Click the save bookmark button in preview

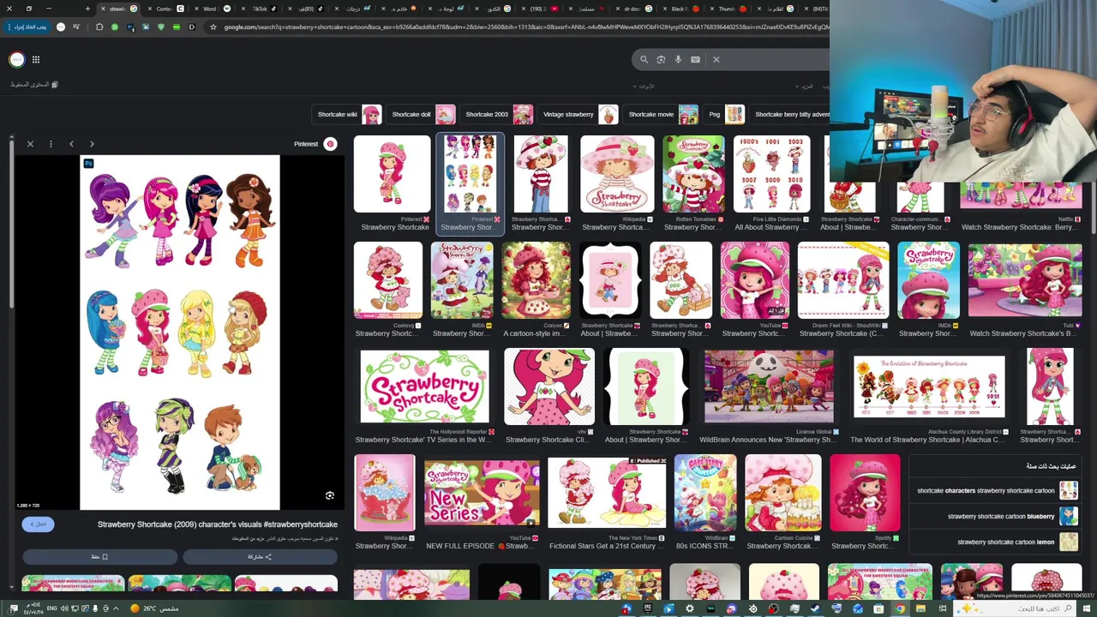click(99, 557)
